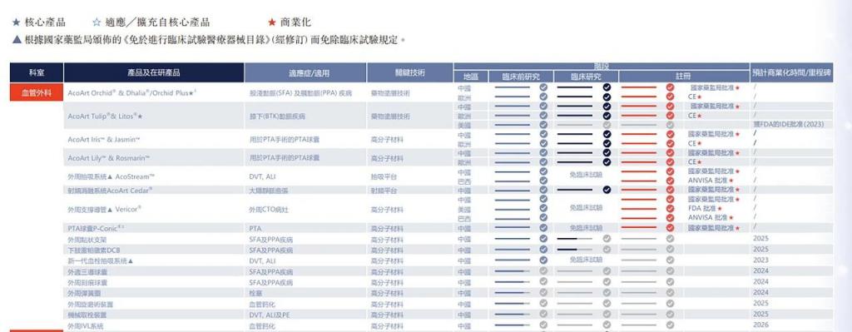Select the 科室 column header
Screen dimensions: 852x332
point(37,72)
